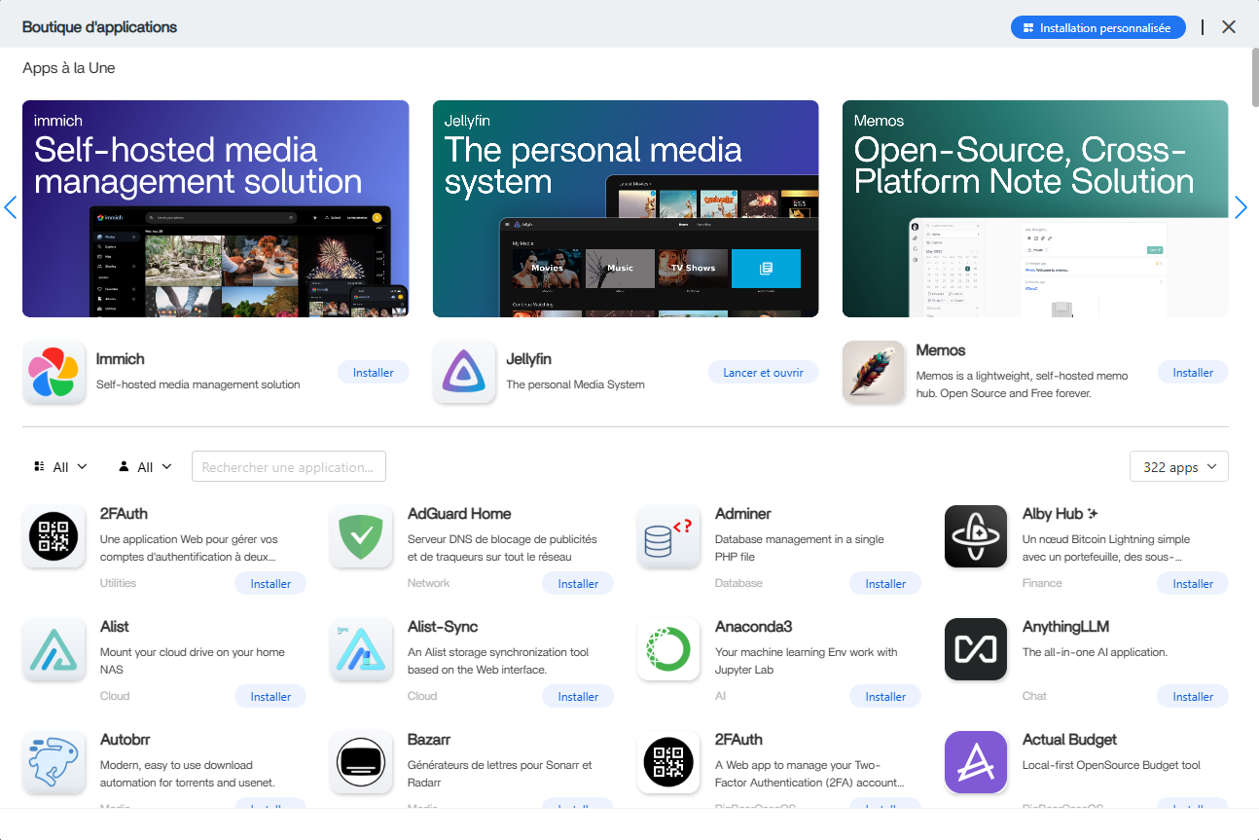Viewport: 1259px width, 840px height.
Task: Expand the author All filter dropdown
Action: 145,467
